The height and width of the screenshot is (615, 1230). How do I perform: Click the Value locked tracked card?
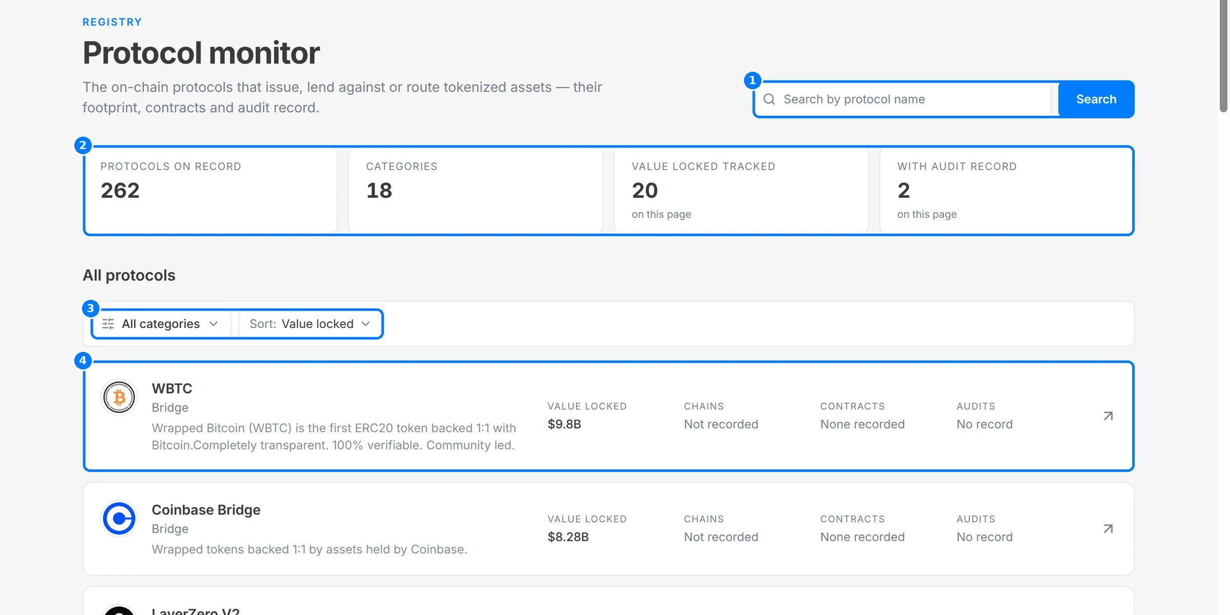[741, 191]
